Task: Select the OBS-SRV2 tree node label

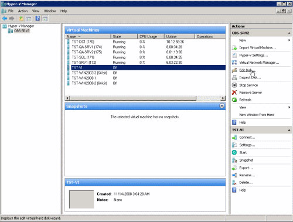Action: [22, 31]
